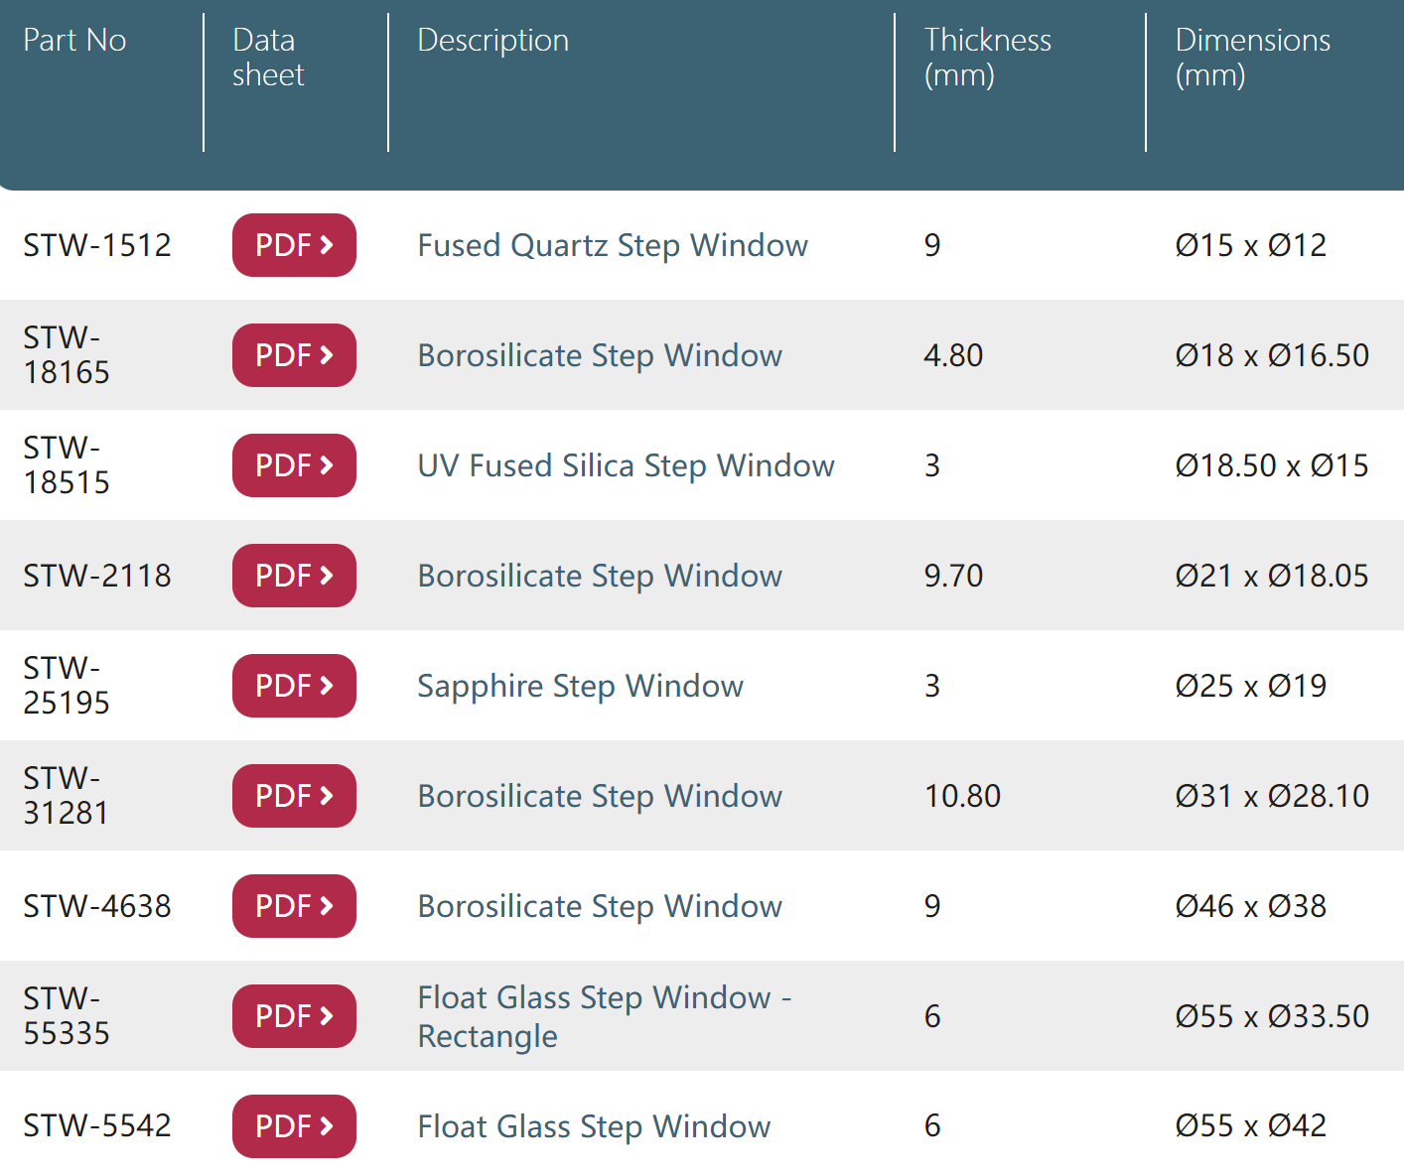
Task: Open the Fused Quartz Step Window link
Action: coord(613,245)
